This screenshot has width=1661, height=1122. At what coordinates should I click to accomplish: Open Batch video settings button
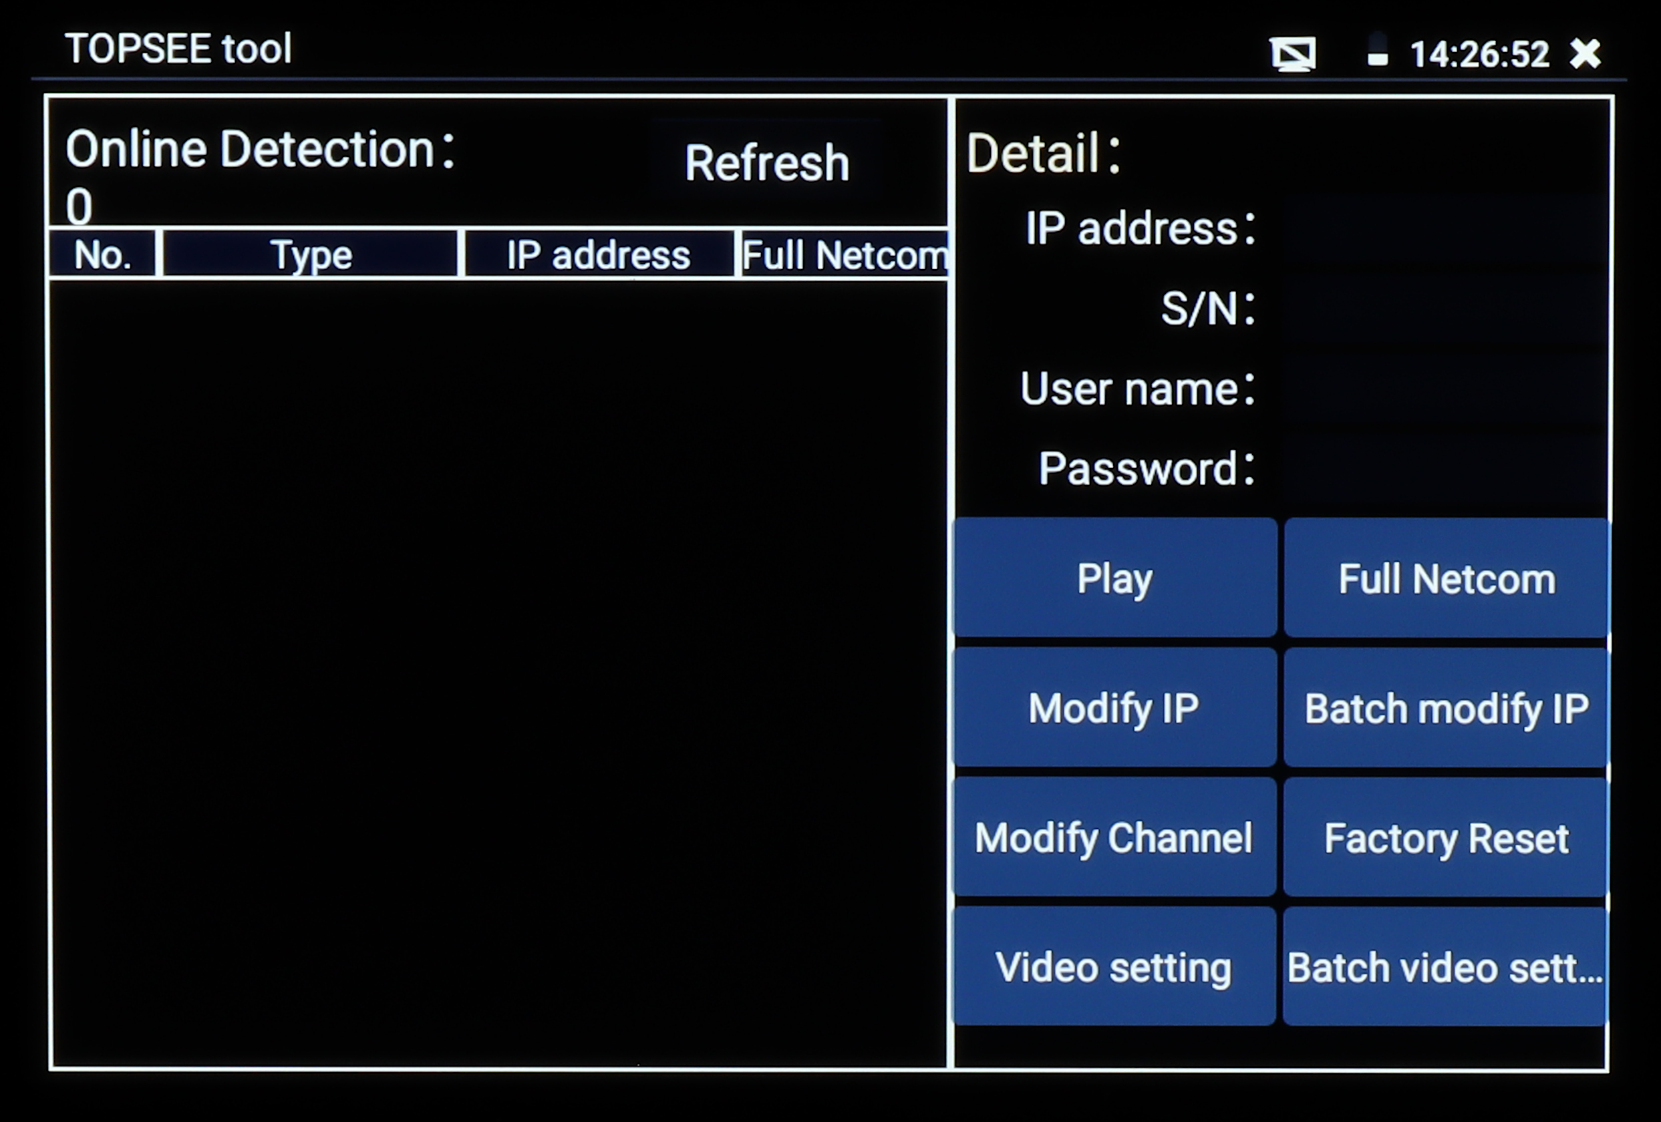pyautogui.click(x=1446, y=967)
